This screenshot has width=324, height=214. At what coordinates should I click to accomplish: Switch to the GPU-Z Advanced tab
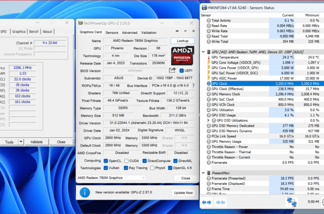click(x=130, y=33)
